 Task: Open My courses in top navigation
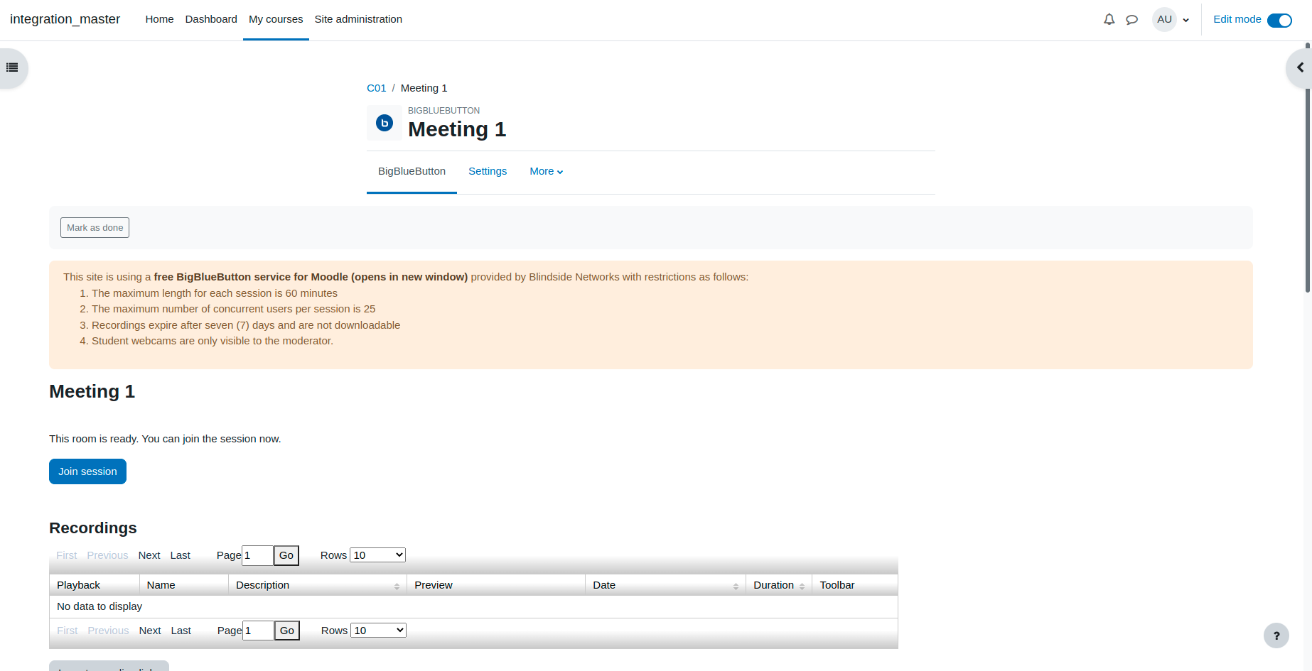[276, 20]
